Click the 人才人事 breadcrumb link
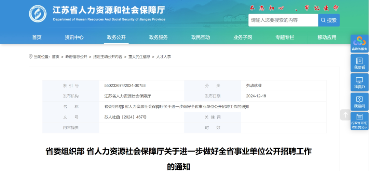The height and width of the screenshot is (171, 369). [x=164, y=57]
